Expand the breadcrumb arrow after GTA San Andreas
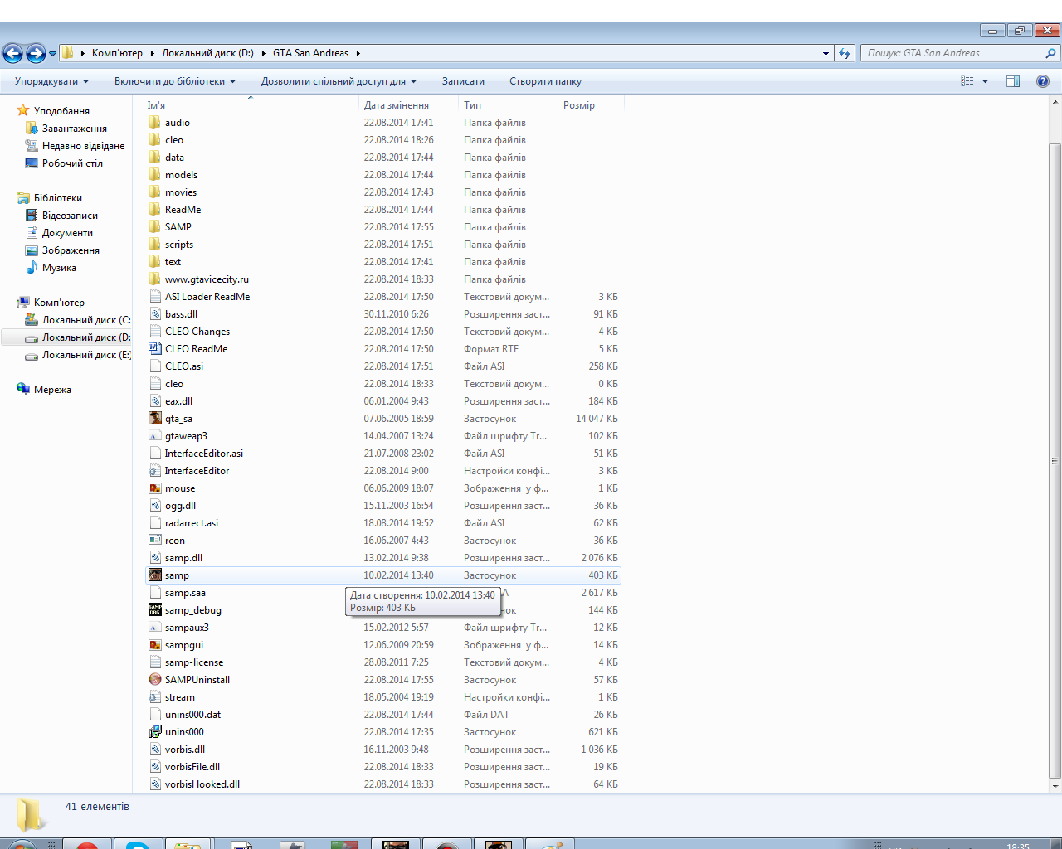 pyautogui.click(x=358, y=53)
